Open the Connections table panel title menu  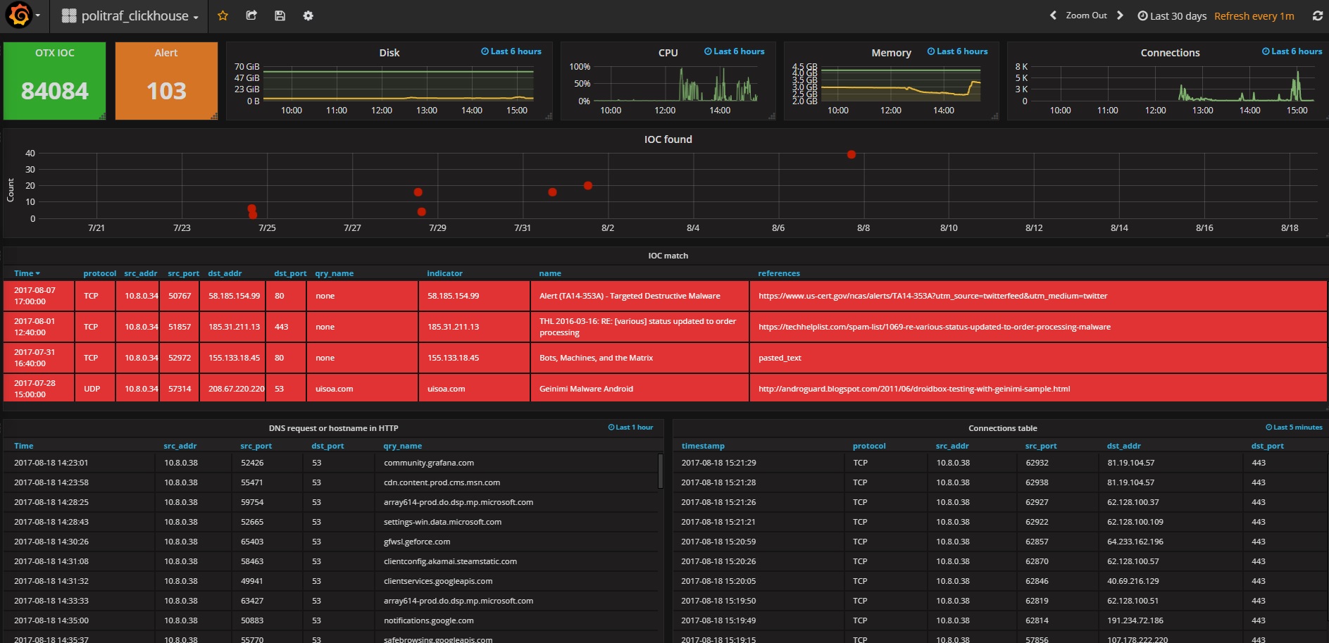click(x=1002, y=428)
